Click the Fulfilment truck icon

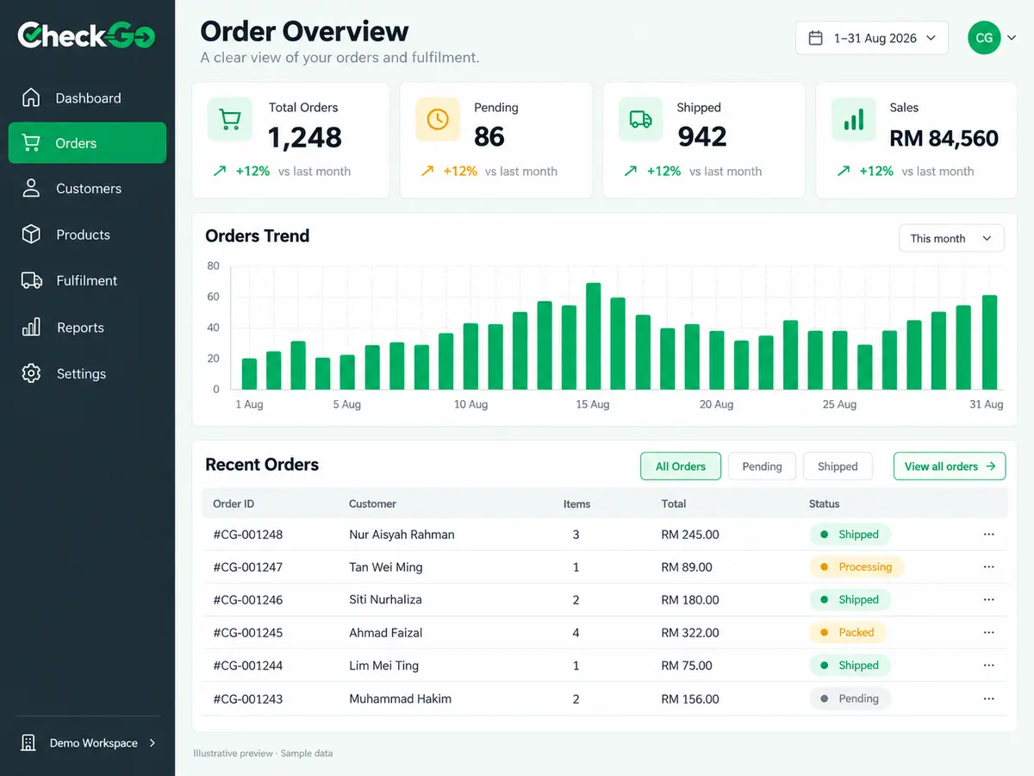click(x=31, y=280)
